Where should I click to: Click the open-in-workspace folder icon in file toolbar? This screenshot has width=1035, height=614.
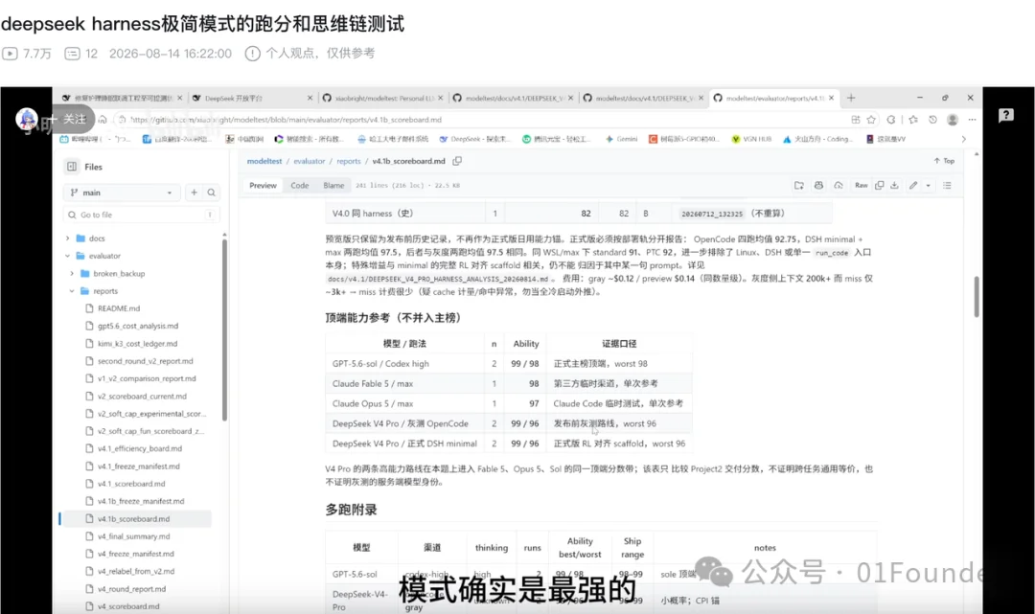click(798, 185)
